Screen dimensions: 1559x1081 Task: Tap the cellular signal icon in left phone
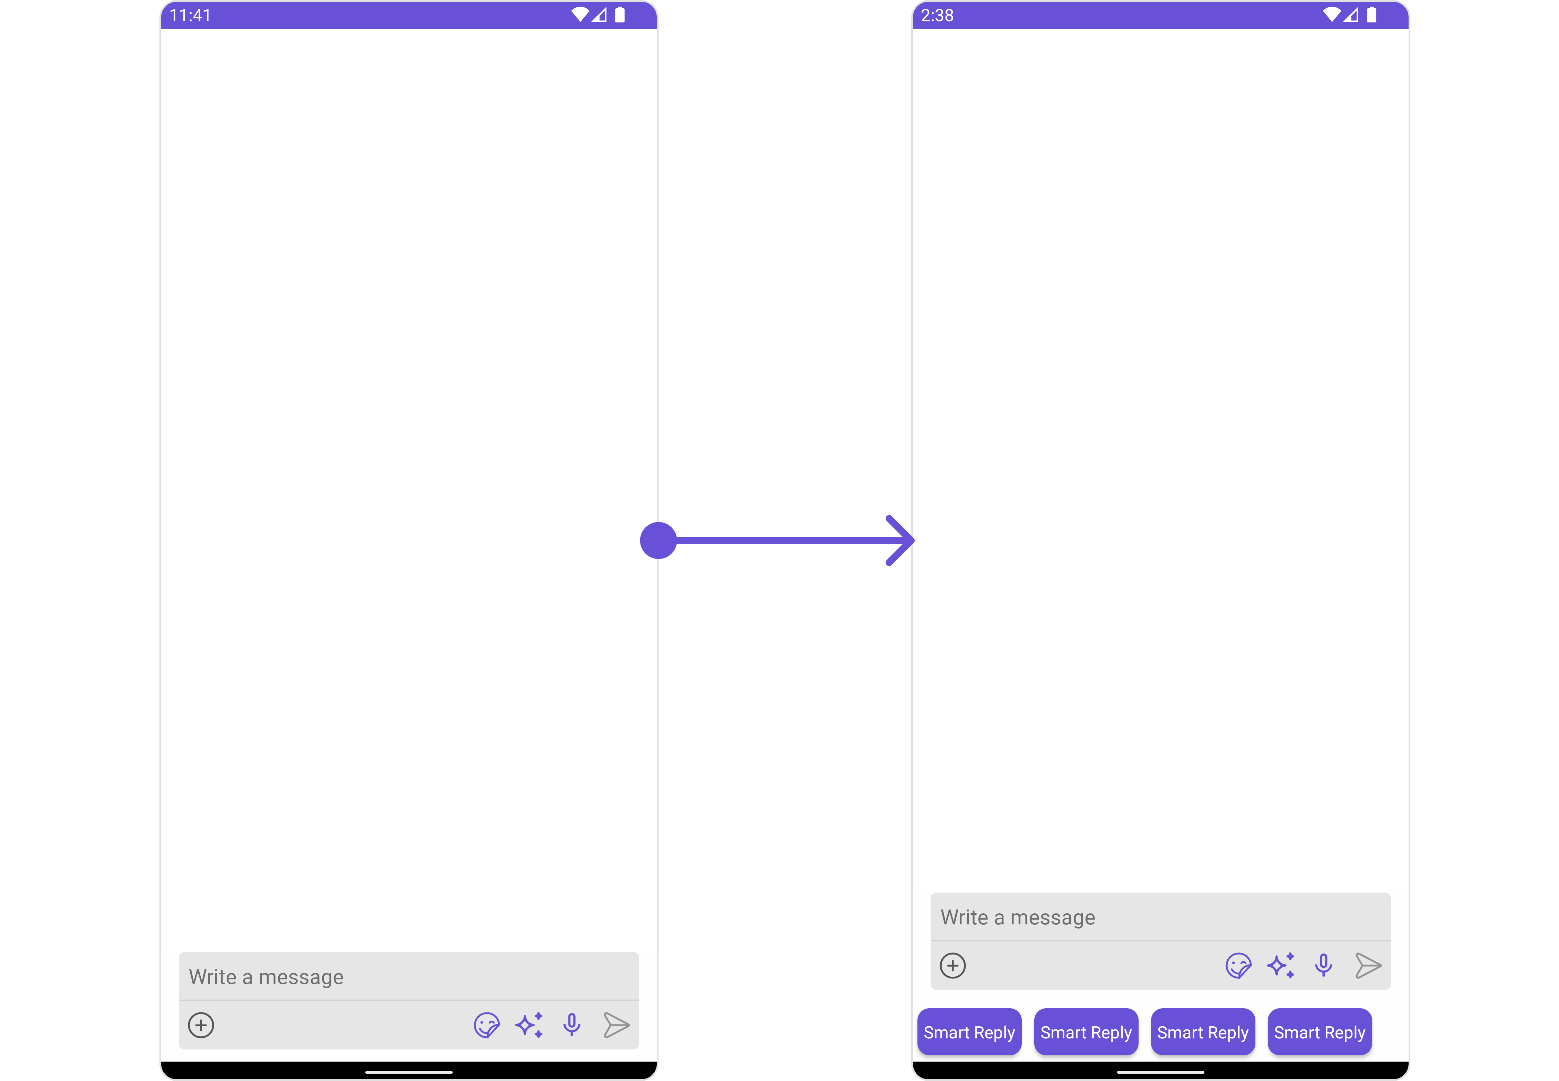(x=599, y=14)
